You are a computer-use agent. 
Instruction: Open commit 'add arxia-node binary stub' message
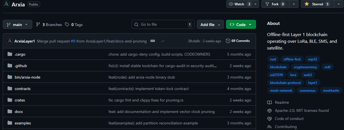[x=142, y=77]
